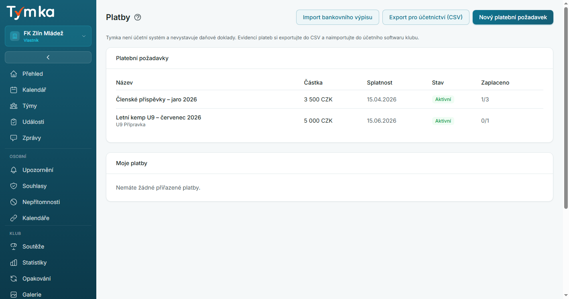Click the Soutěže trophy icon
569x299 pixels.
click(x=14, y=246)
